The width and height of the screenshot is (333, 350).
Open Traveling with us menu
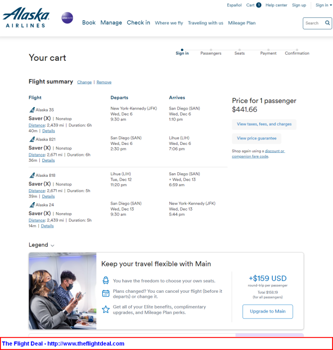pos(205,23)
